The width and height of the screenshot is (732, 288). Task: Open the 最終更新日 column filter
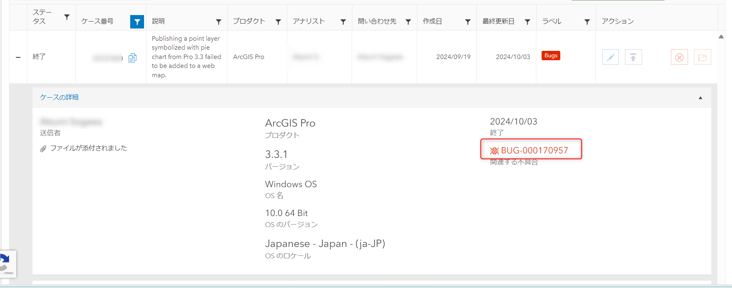pyautogui.click(x=527, y=22)
